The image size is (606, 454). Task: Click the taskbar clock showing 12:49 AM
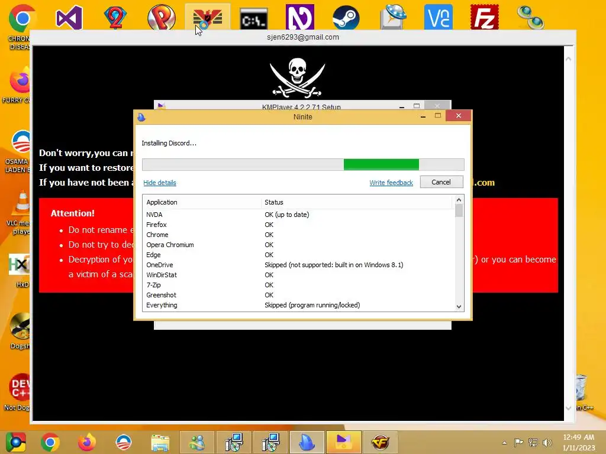579,442
